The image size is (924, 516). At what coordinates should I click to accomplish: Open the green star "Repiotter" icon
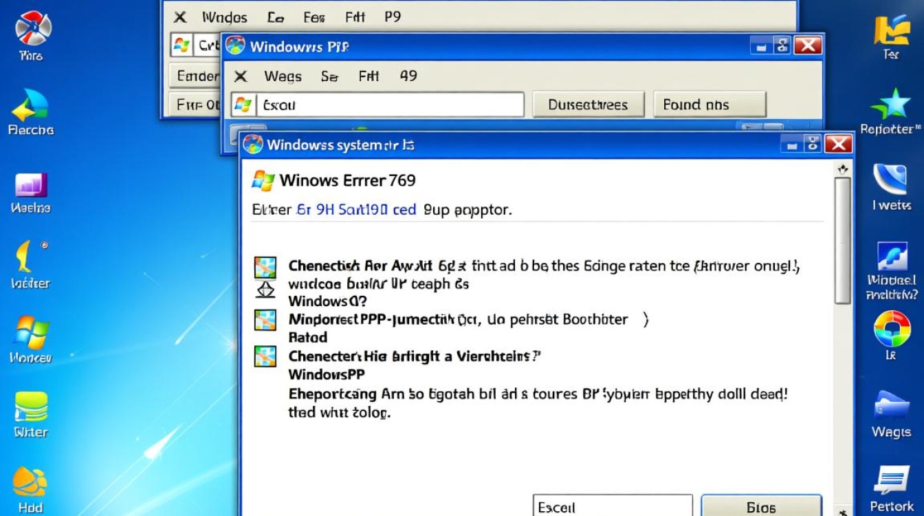coord(890,107)
